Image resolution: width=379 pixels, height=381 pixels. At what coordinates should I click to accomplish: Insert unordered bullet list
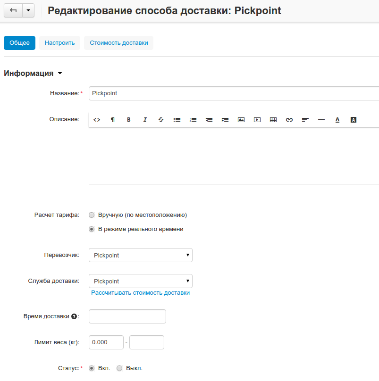177,120
